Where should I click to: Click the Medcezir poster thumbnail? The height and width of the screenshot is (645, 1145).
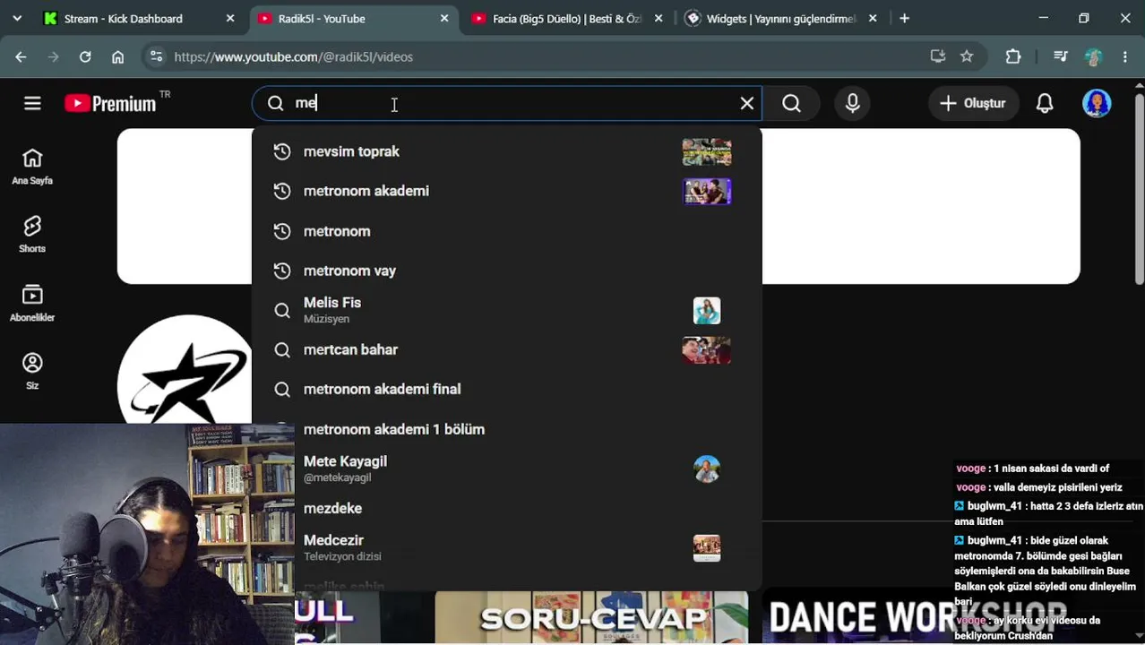[707, 547]
